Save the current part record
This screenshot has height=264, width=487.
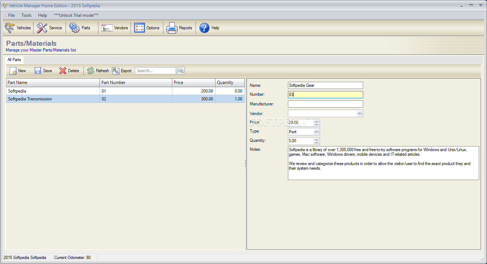(x=43, y=71)
